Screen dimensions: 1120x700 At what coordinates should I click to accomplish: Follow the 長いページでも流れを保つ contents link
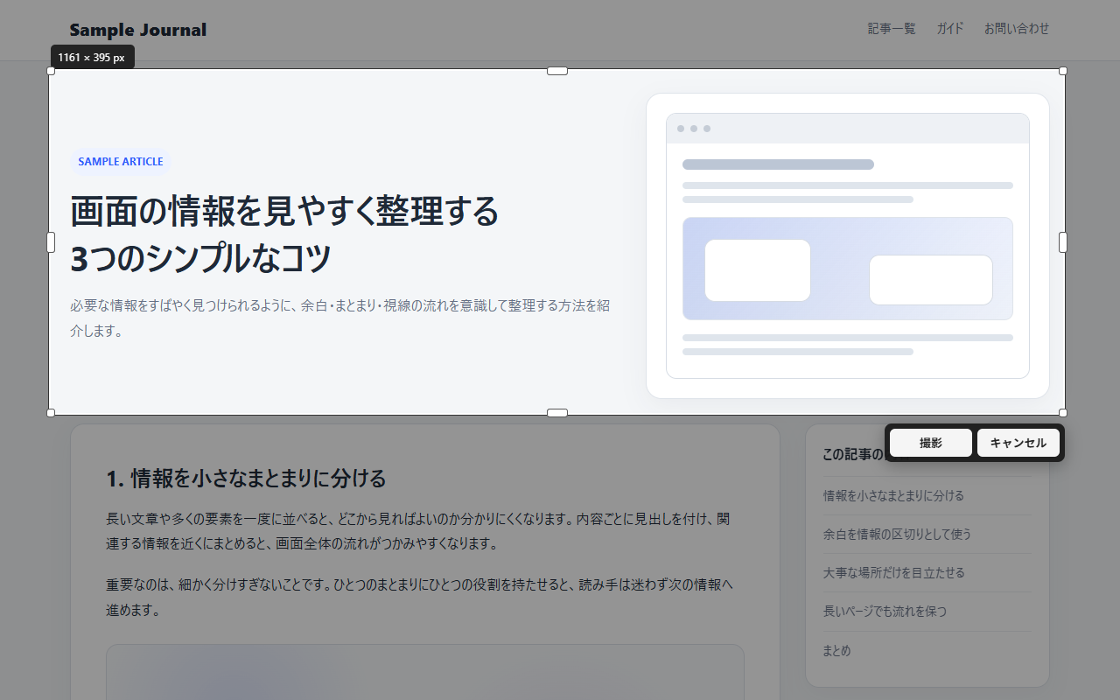pos(885,611)
